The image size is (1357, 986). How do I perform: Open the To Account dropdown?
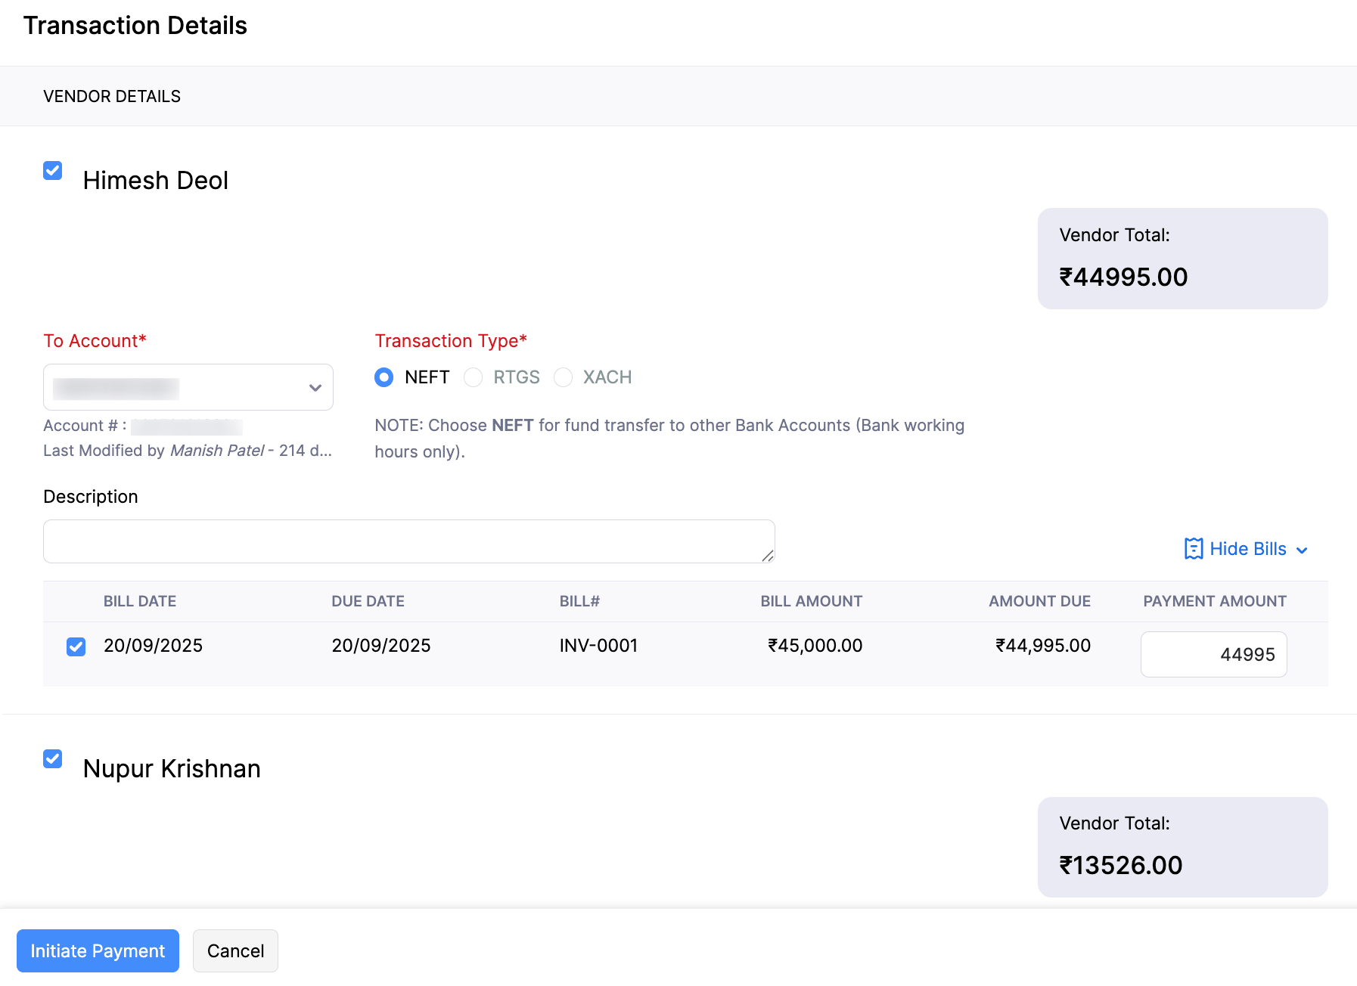[188, 387]
